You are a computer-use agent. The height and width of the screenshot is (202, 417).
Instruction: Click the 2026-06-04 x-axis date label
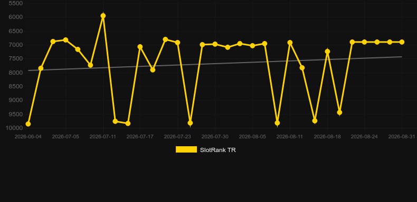click(x=28, y=137)
